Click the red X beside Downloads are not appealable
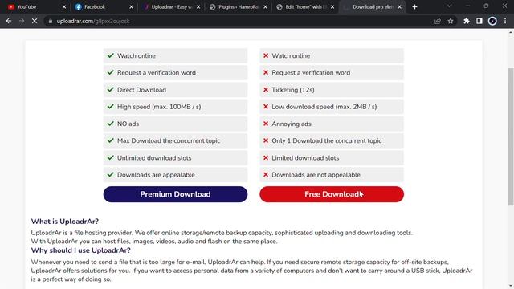Screen dimensions: 514x289 point(266,175)
